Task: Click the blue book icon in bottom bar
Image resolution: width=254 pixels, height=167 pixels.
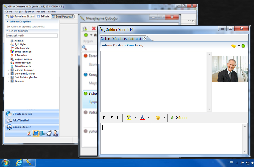Action: [36, 133]
